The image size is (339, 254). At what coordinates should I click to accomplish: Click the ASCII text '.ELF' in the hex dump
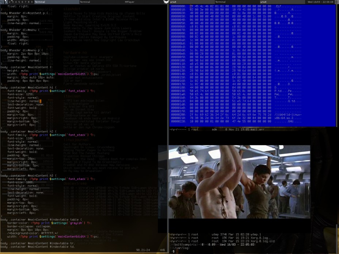click(278, 7)
